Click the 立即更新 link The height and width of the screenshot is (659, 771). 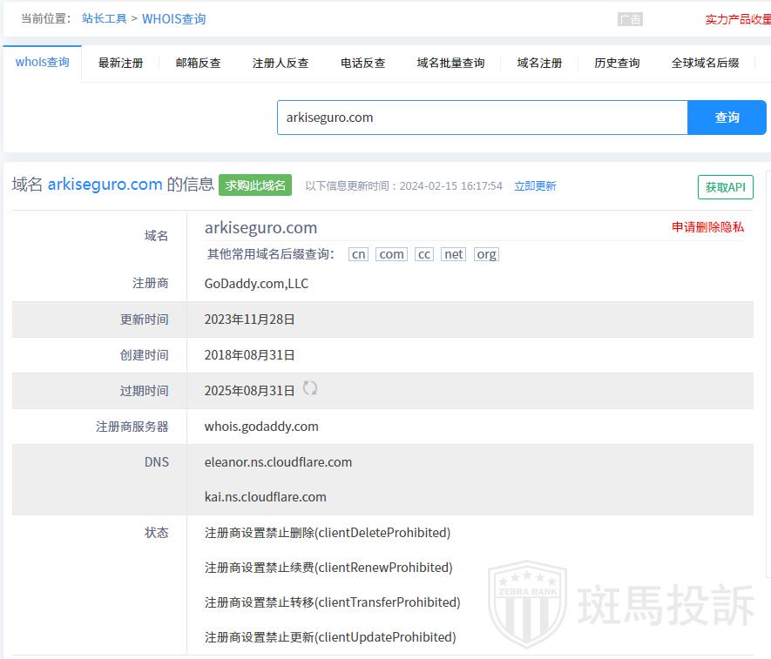click(x=535, y=186)
